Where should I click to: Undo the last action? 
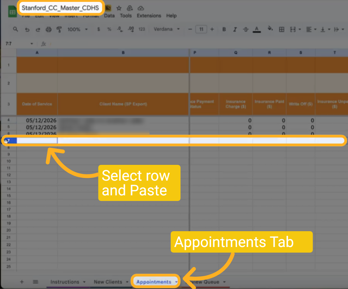pos(27,29)
